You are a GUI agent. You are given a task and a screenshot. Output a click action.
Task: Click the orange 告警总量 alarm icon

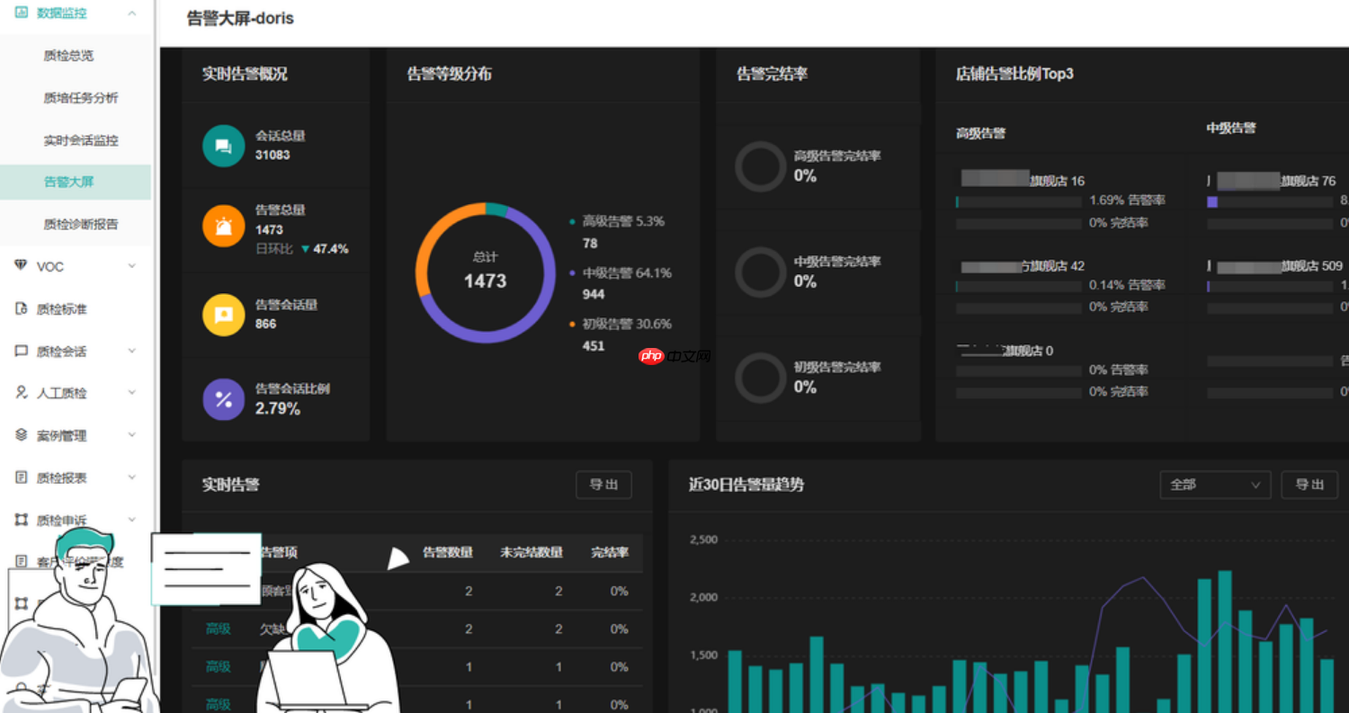[x=223, y=227]
